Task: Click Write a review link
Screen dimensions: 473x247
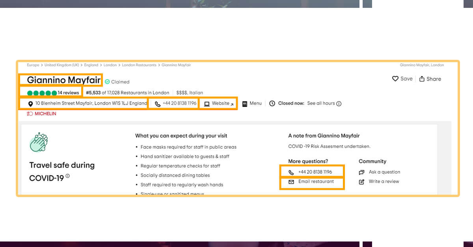Action: tap(384, 181)
